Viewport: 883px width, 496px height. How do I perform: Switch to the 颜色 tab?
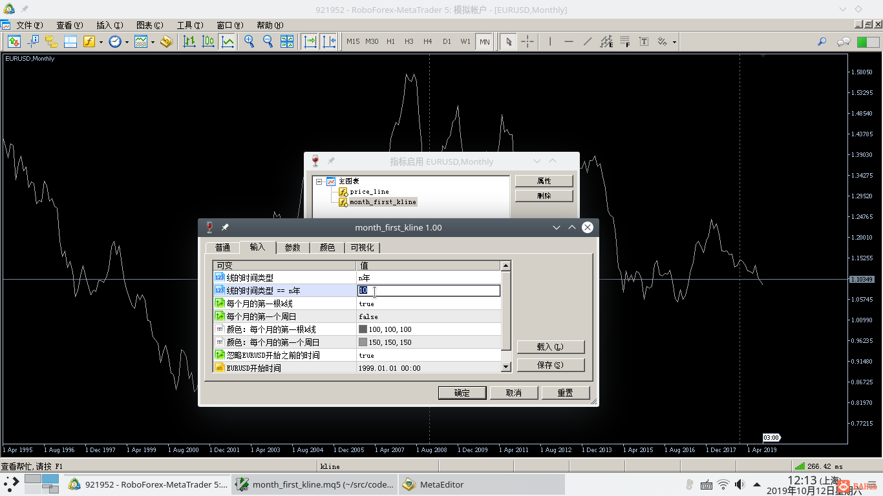[327, 247]
